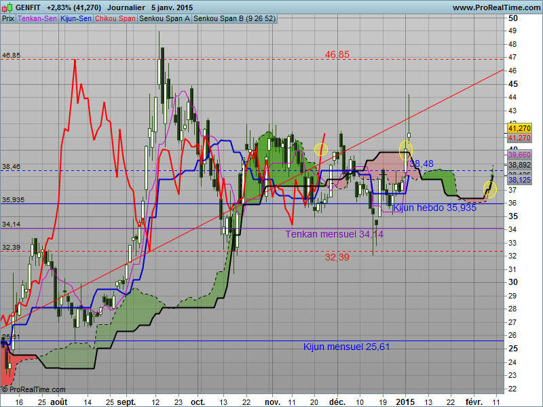Click the left-axis 38,46 level label
The image size is (543, 407).
click(x=11, y=167)
